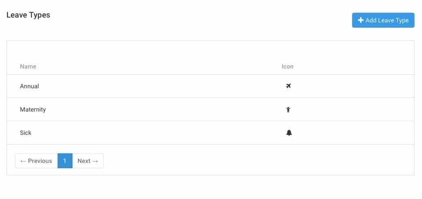The height and width of the screenshot is (199, 422).
Task: Click the left arrow in Previous button
Action: [23, 161]
